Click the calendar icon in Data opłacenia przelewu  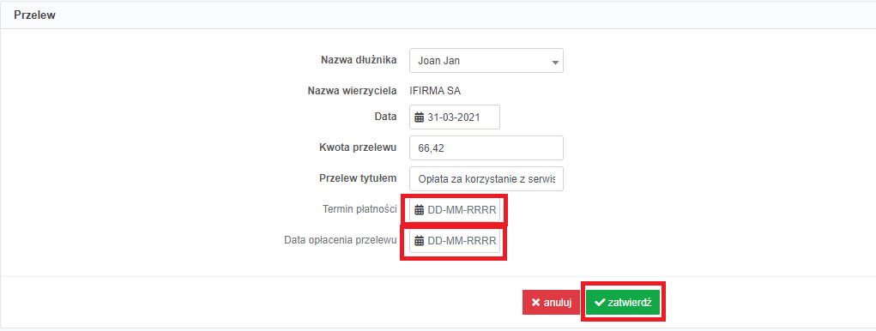tap(419, 241)
